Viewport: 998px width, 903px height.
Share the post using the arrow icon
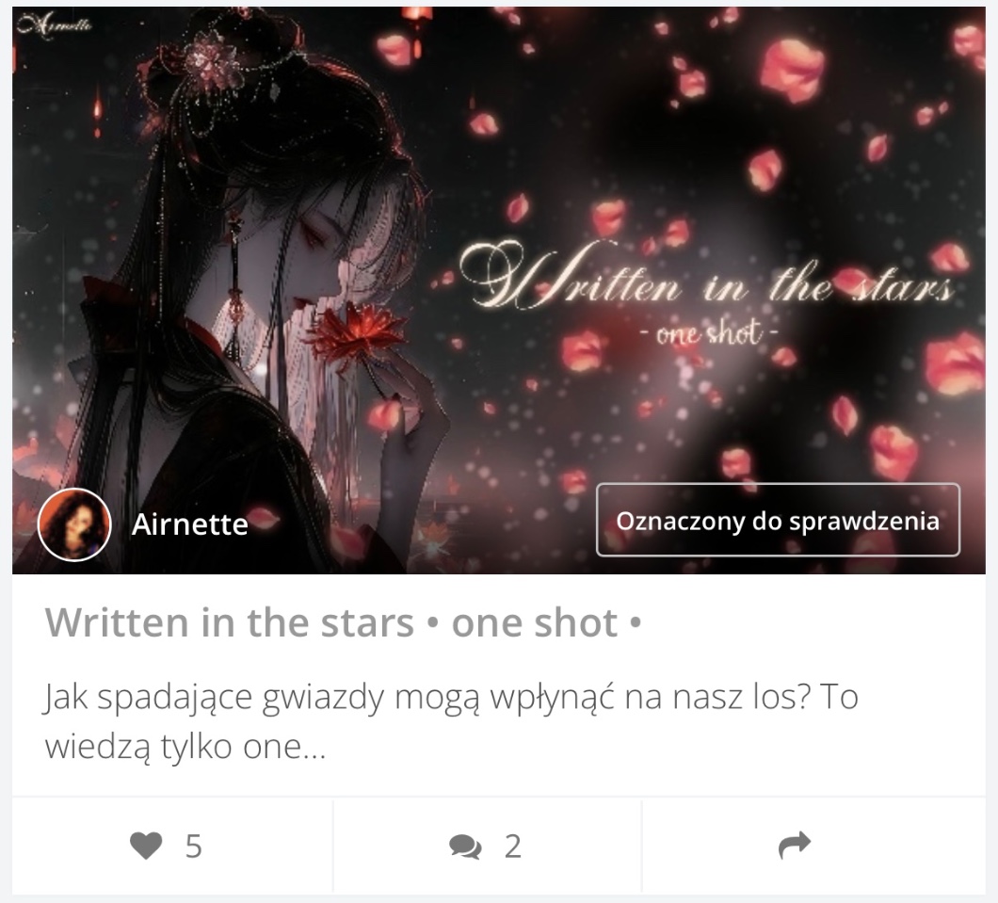(795, 845)
